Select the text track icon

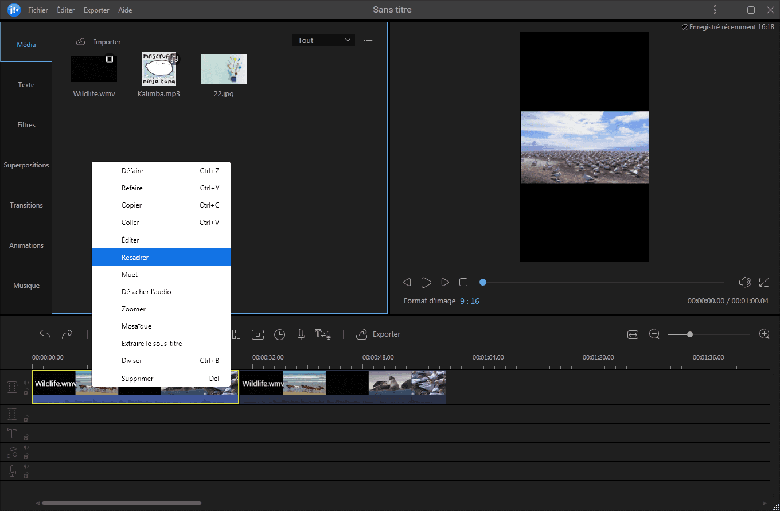pos(12,433)
